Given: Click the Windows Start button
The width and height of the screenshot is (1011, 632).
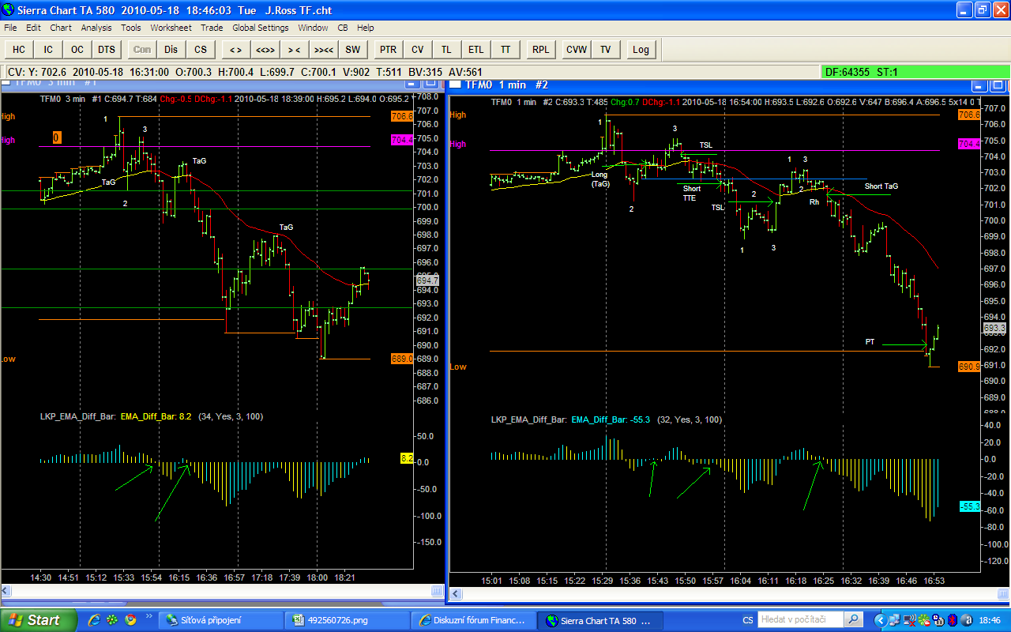Looking at the screenshot, I should [x=38, y=620].
